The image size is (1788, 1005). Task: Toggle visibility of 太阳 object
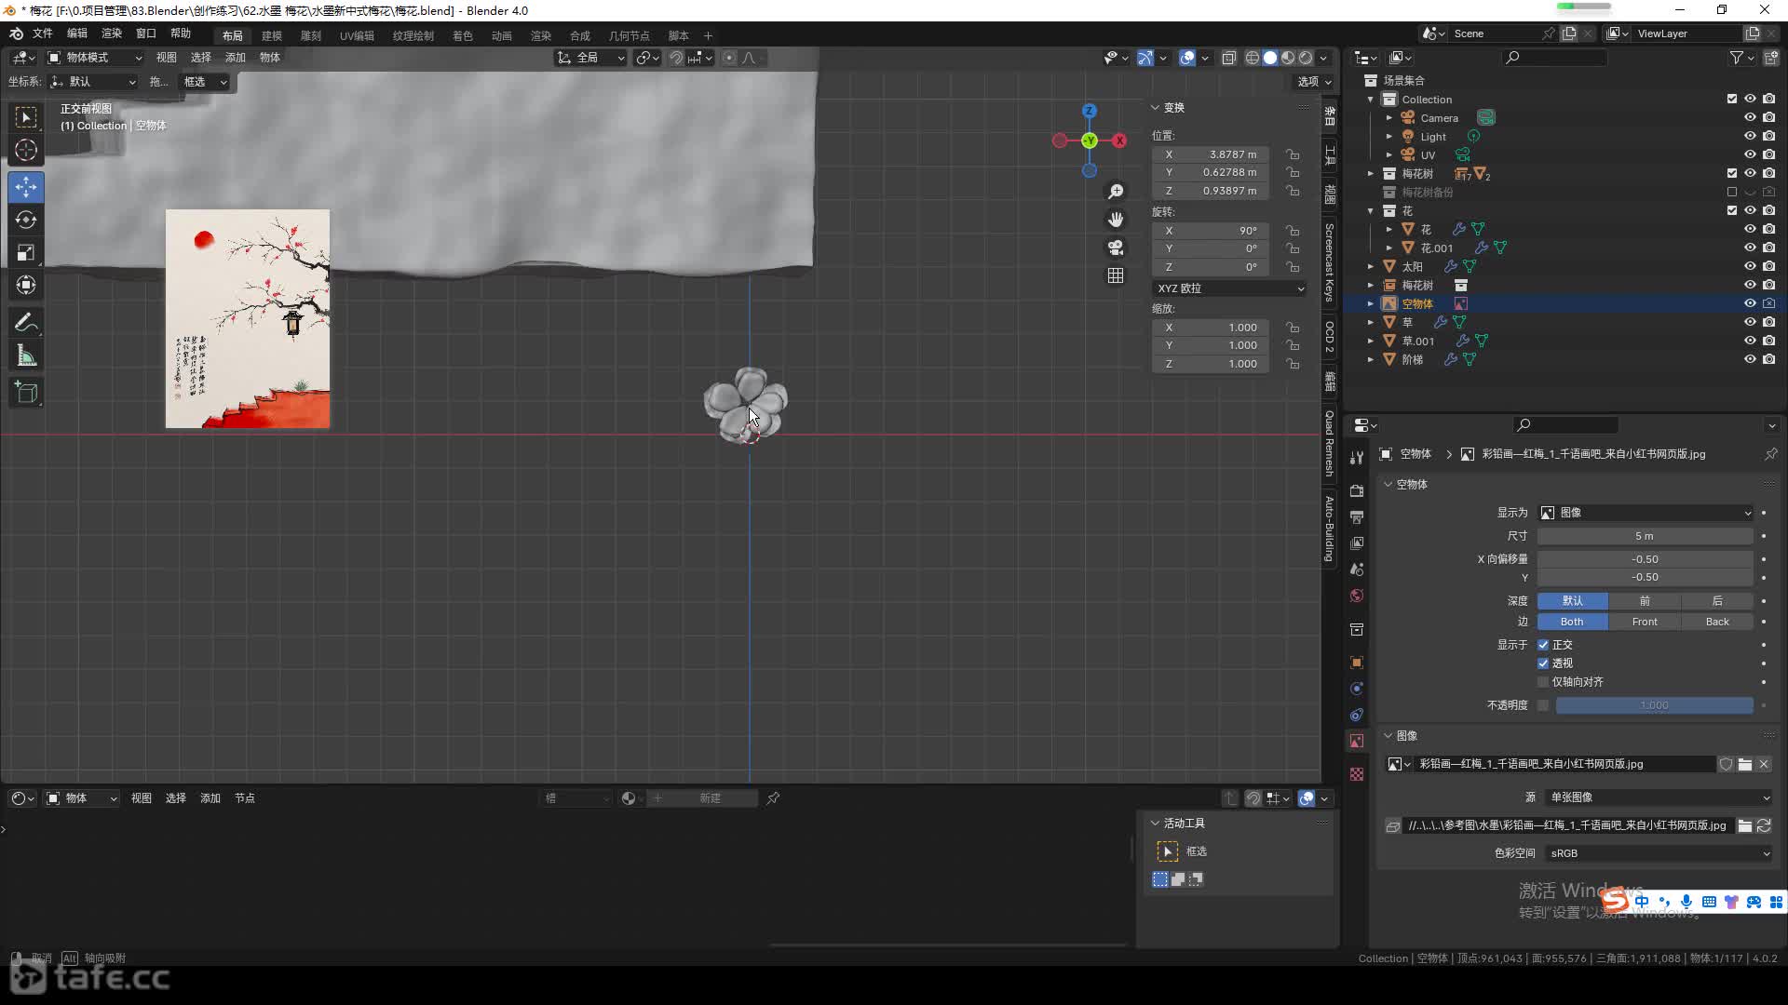tap(1750, 266)
